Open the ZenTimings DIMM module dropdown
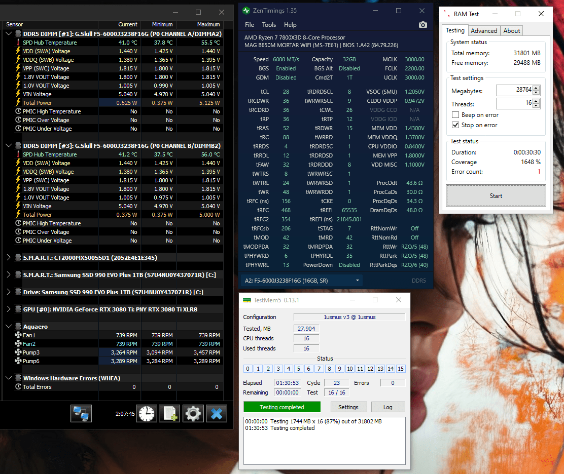Viewport: 564px width, 474px height. [x=301, y=281]
